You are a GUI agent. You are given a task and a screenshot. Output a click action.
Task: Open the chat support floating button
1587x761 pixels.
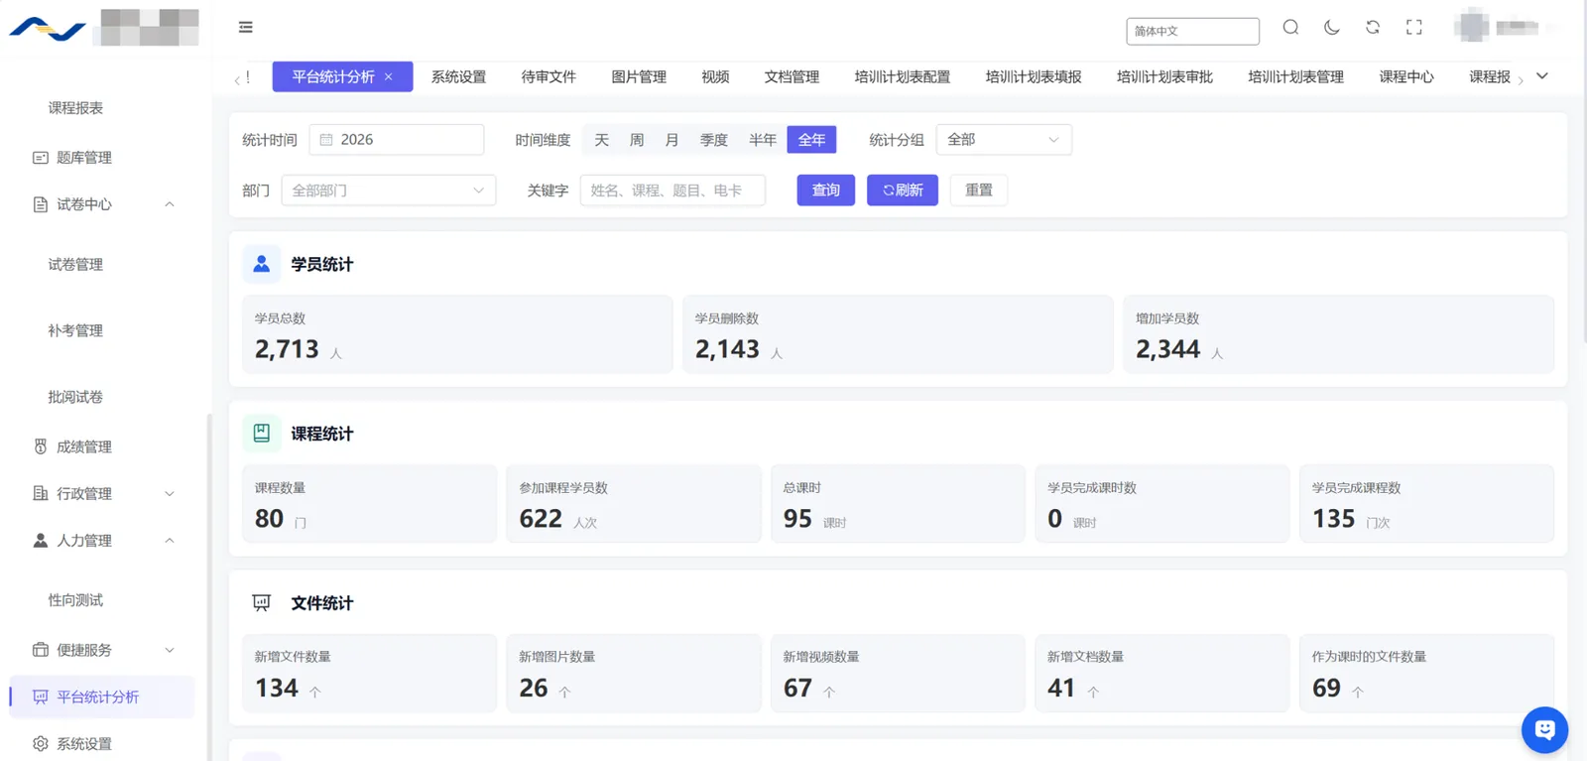click(x=1544, y=730)
